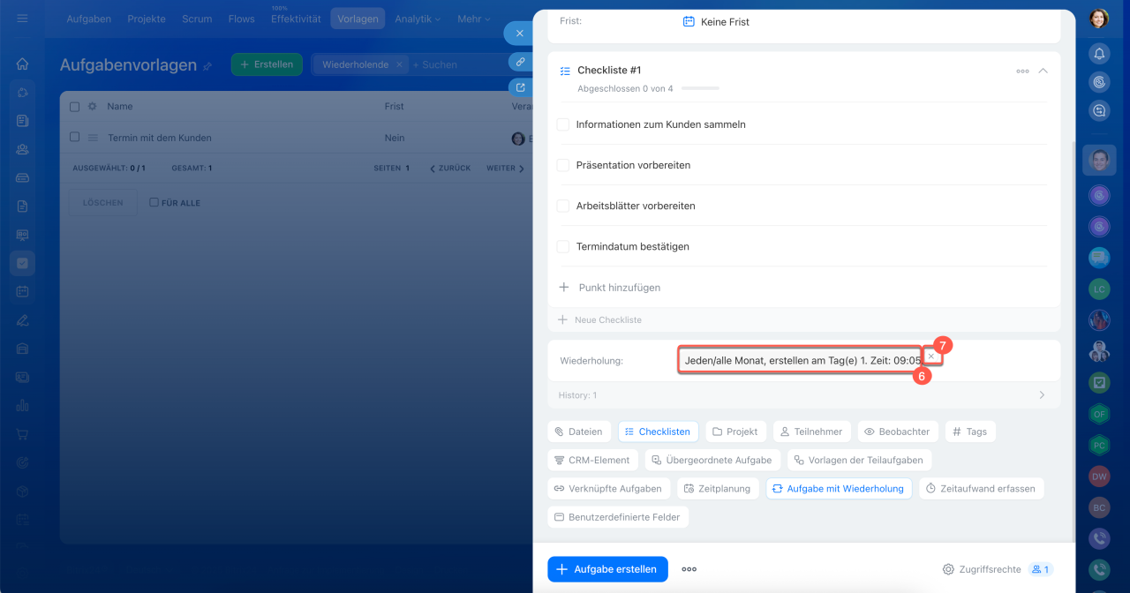Image resolution: width=1130 pixels, height=593 pixels.
Task: Click the Keine Frist calendar icon
Action: (689, 21)
